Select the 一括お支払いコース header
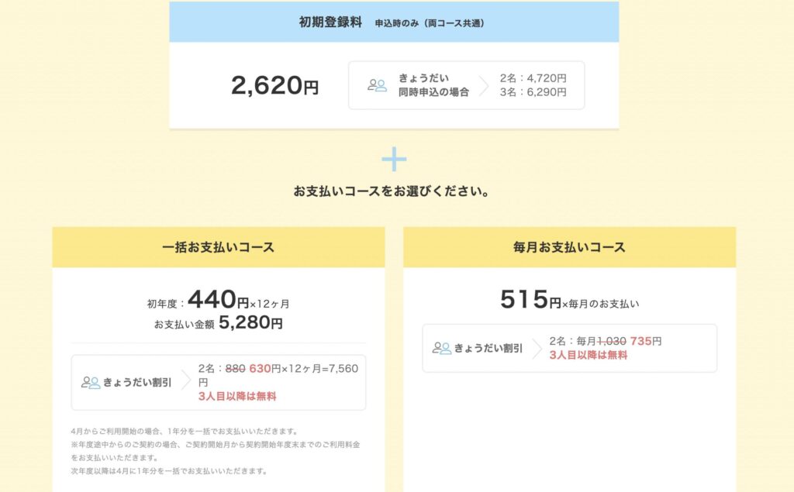This screenshot has width=794, height=492. 219,248
